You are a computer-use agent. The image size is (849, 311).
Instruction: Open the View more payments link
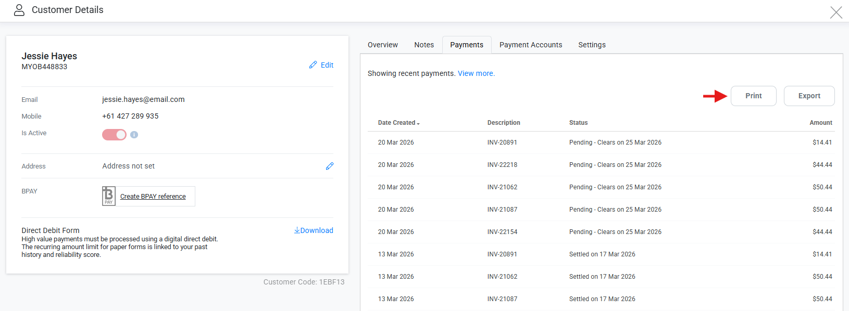(x=476, y=73)
